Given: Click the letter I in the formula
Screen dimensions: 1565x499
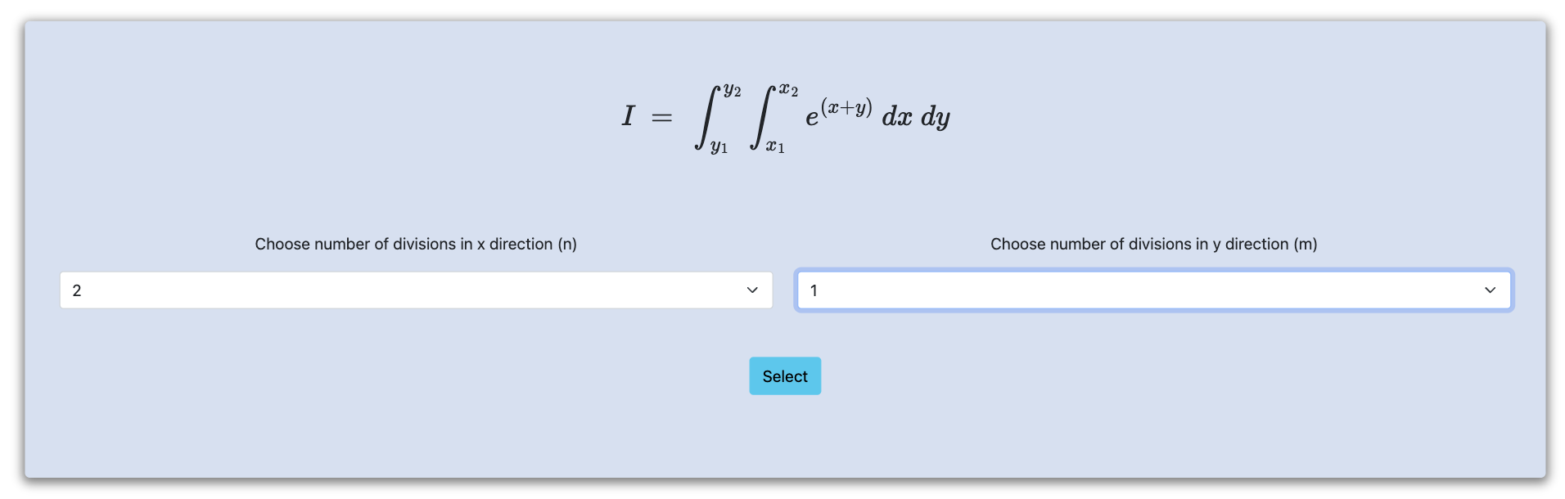Looking at the screenshot, I should (628, 116).
